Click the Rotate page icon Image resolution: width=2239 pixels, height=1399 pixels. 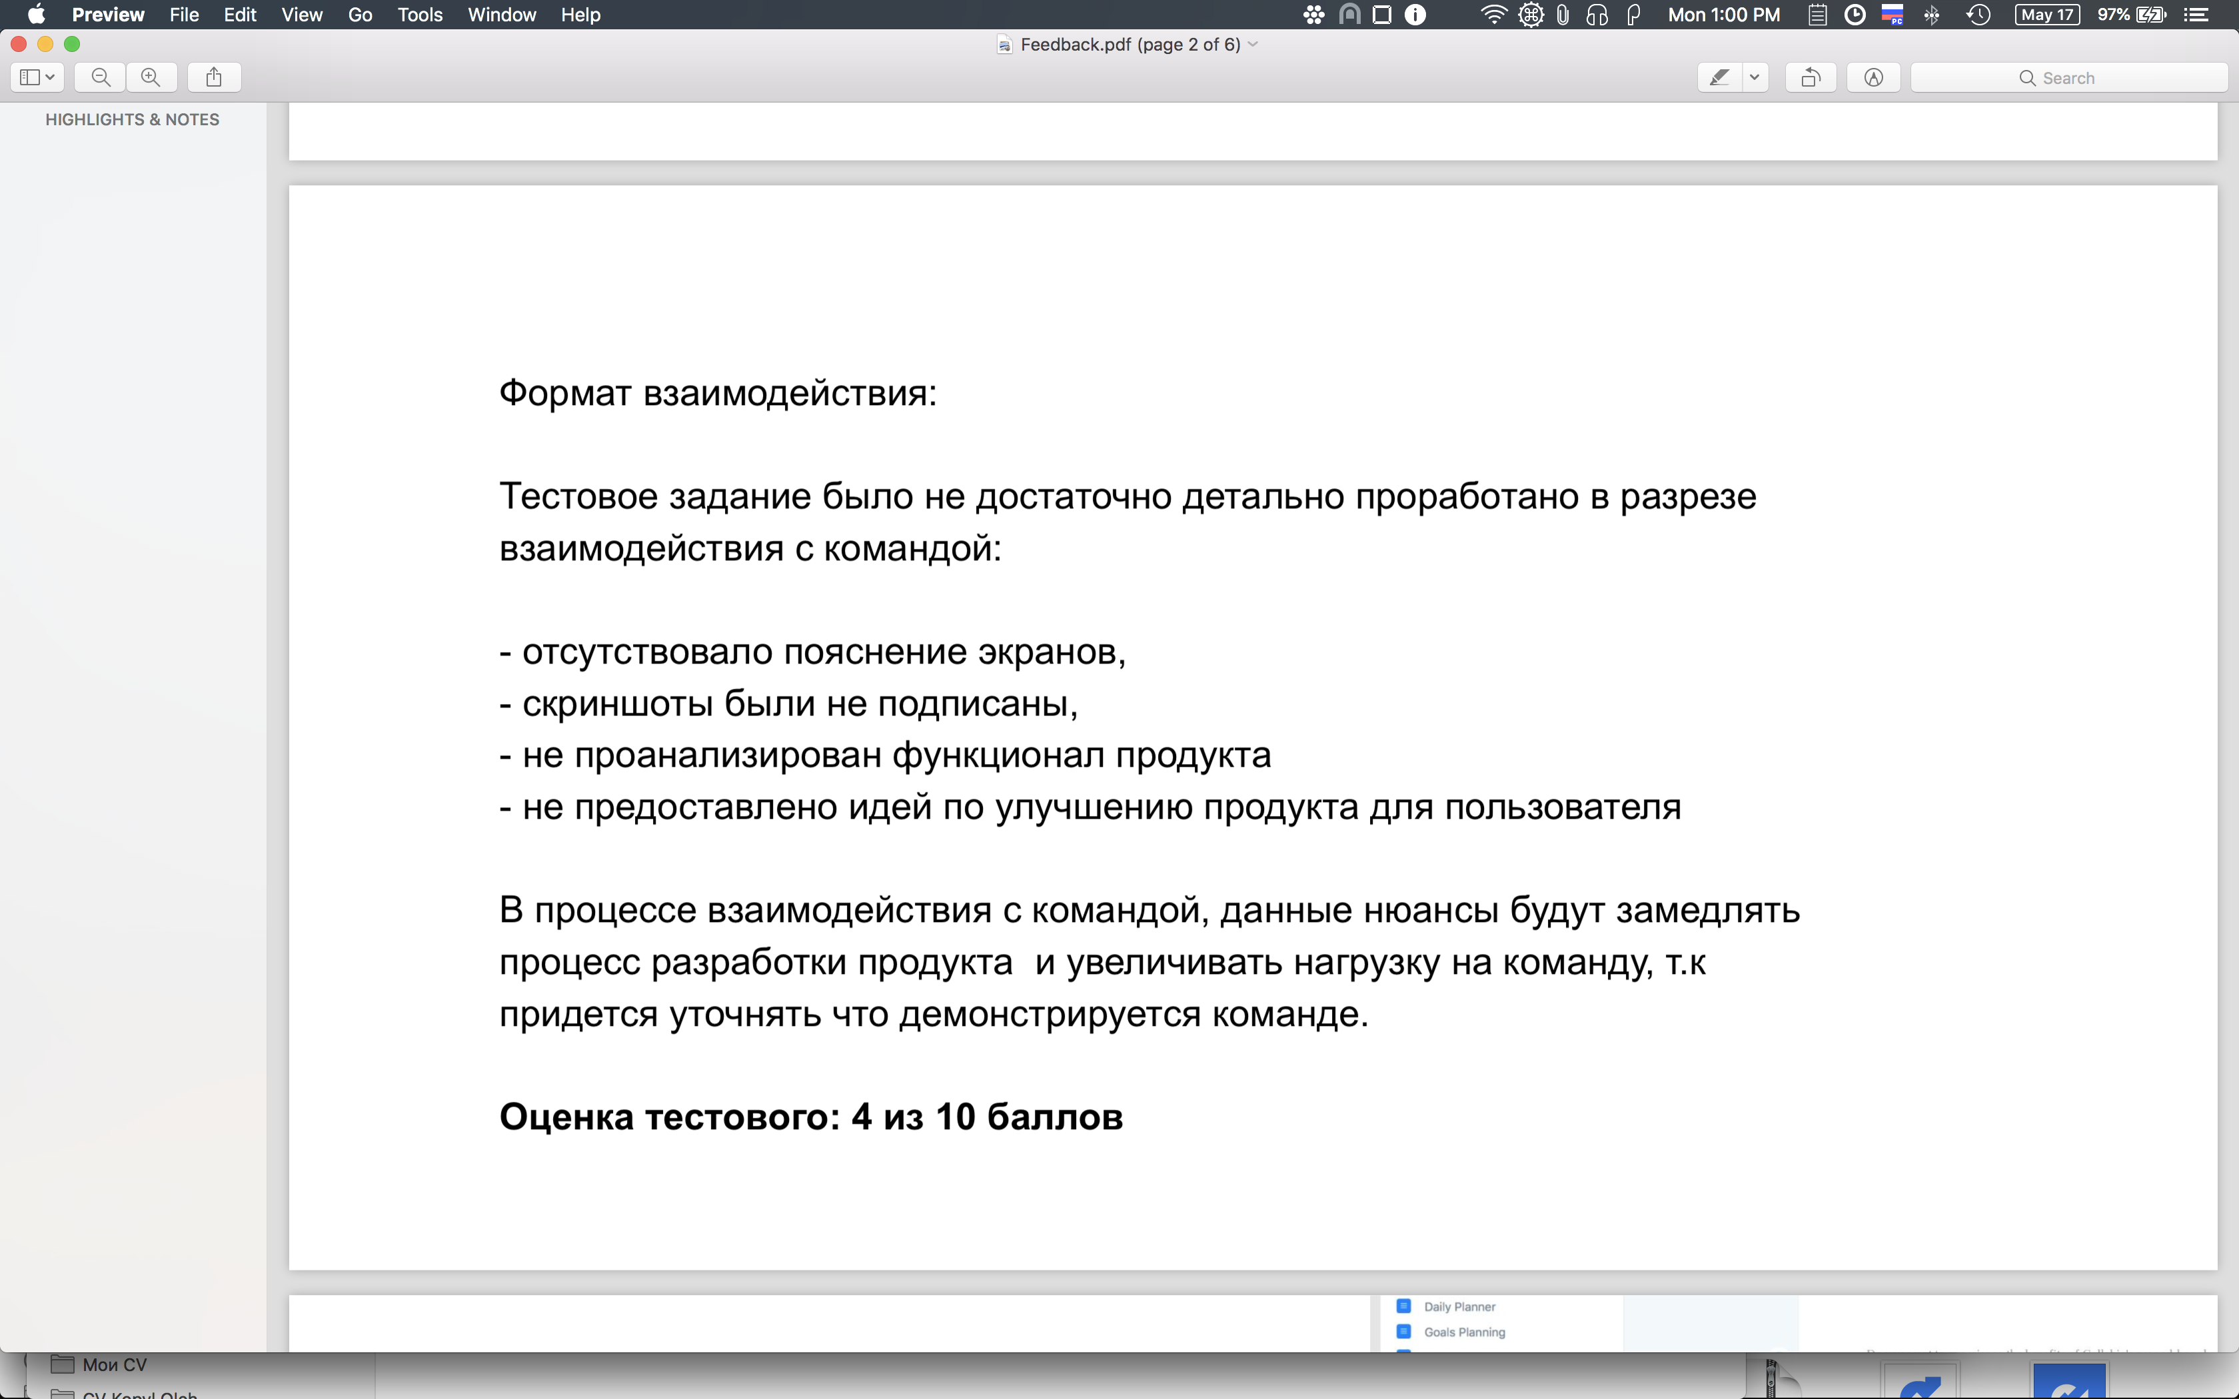(1810, 78)
